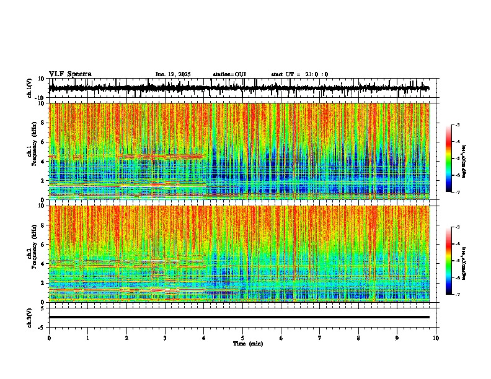This screenshot has height=379, width=491.
Task: Click the ch.2 color scale bar
Action: (x=449, y=261)
